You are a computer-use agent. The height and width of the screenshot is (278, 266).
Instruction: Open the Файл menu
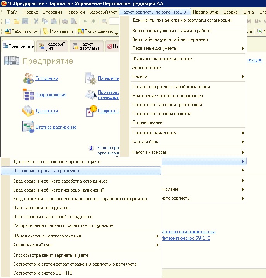click(x=12, y=12)
